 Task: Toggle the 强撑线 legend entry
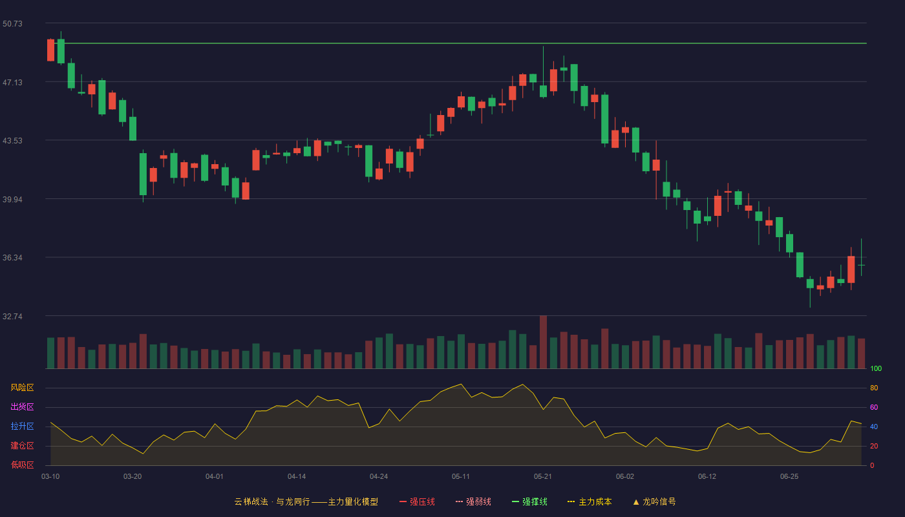tap(529, 501)
